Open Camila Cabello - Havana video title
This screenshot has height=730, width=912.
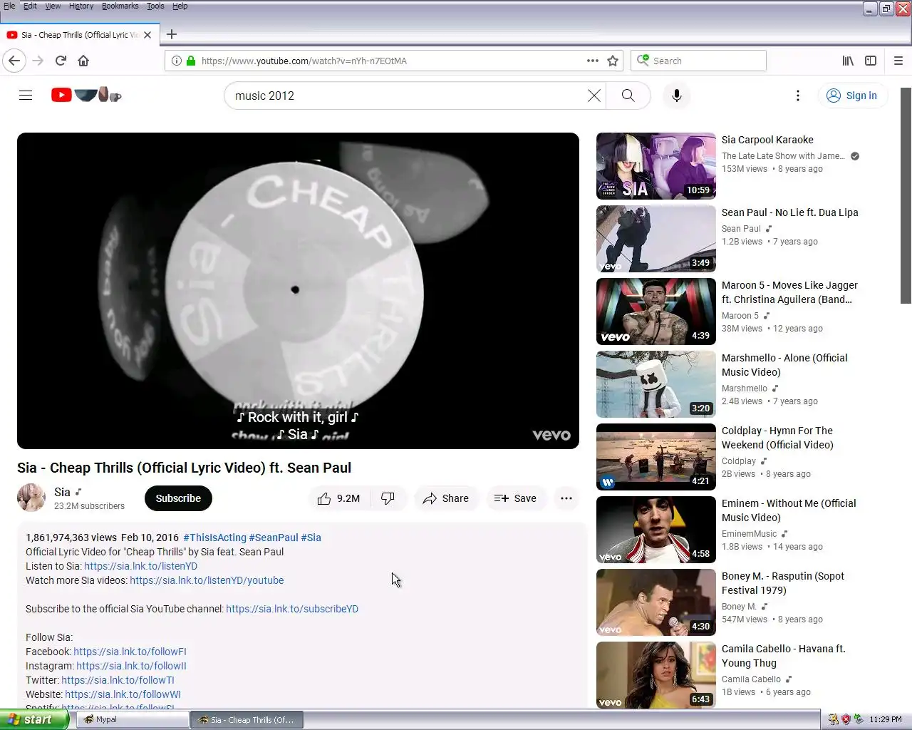pyautogui.click(x=784, y=656)
